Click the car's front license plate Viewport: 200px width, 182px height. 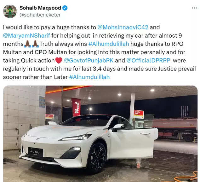point(35,152)
